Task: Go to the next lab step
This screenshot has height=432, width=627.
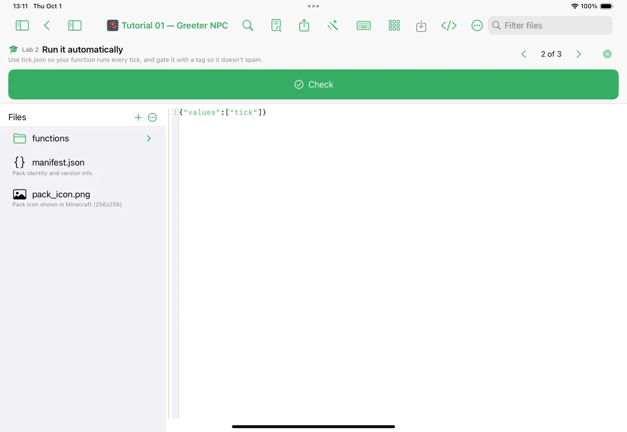Action: (x=579, y=54)
